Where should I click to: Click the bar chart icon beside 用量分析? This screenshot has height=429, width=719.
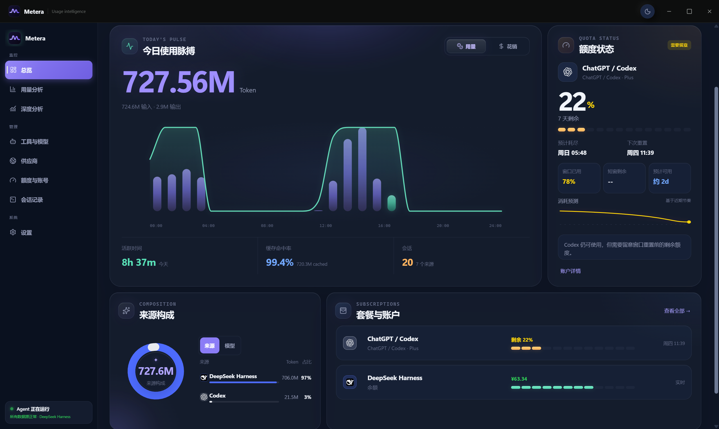pos(13,89)
